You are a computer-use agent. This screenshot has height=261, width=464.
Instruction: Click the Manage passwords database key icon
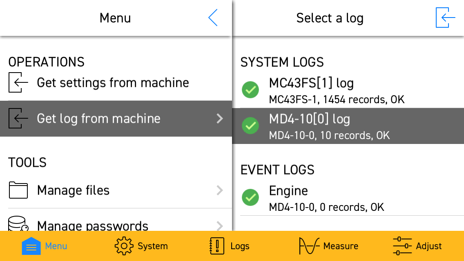tap(18, 223)
